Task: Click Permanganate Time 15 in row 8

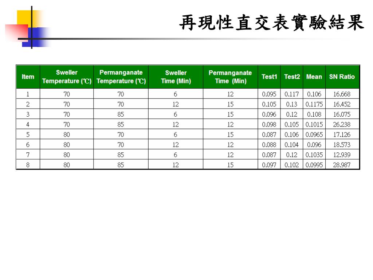Action: tap(230, 165)
